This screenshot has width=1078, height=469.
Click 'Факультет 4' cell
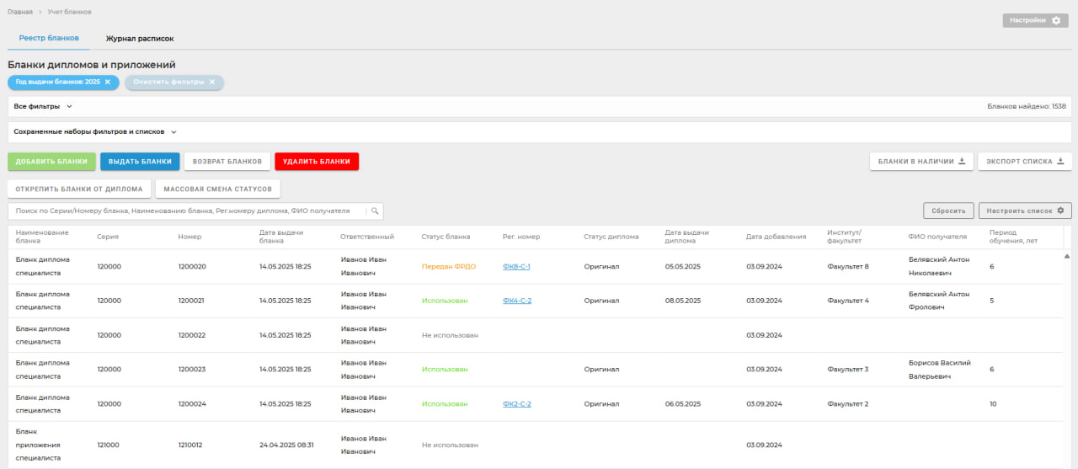848,301
